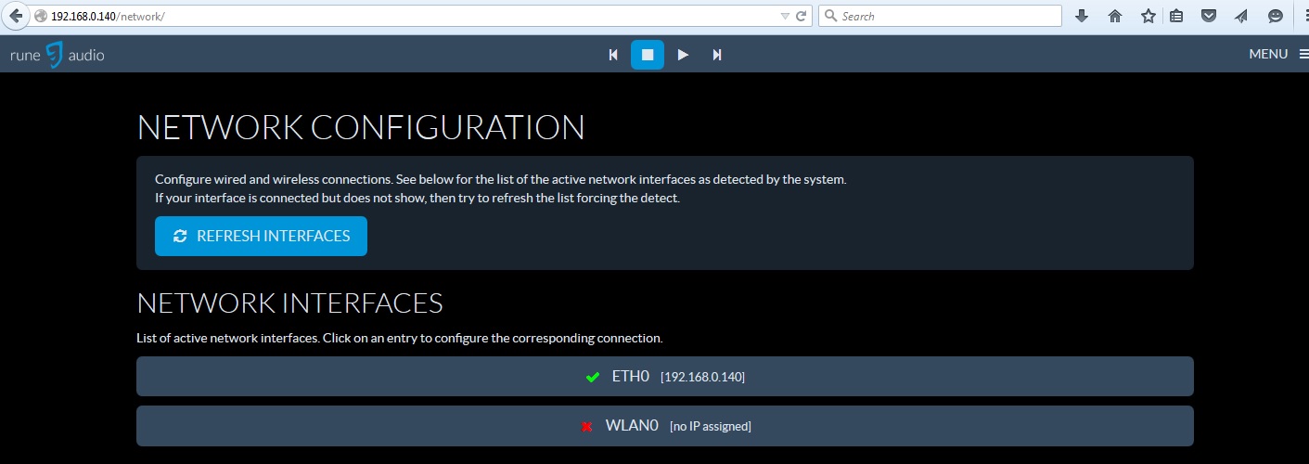Click REFRESH INTERFACES button
The width and height of the screenshot is (1309, 464).
tap(261, 236)
